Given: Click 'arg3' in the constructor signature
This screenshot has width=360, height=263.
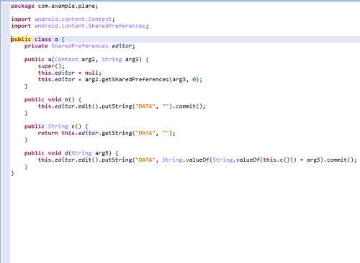Looking at the screenshot, I should pos(132,60).
